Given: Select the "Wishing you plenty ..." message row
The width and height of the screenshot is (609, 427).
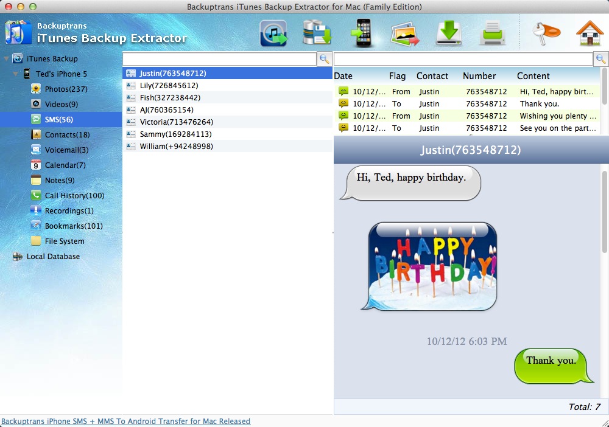Looking at the screenshot, I should [467, 116].
